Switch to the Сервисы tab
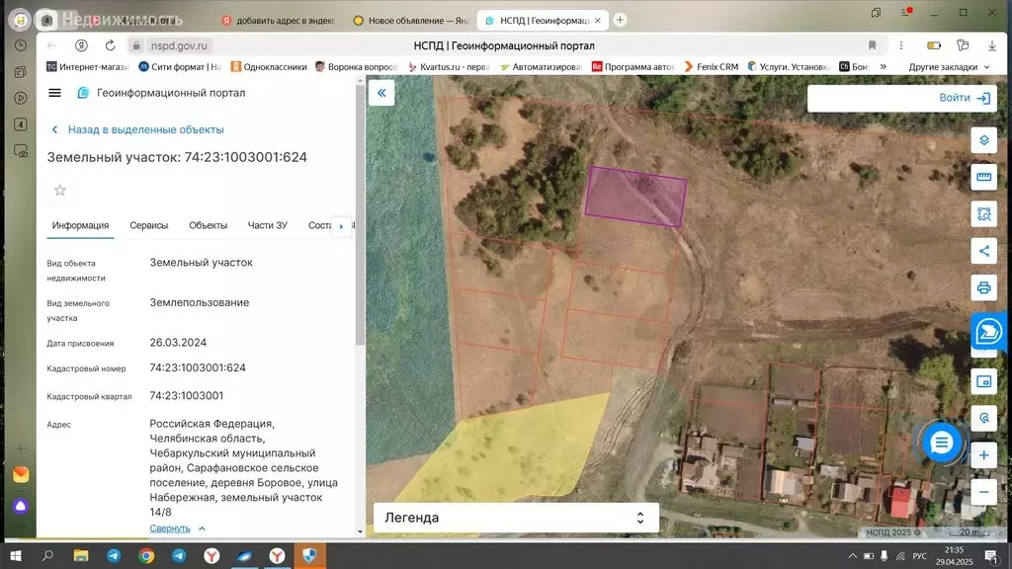 [x=148, y=226]
